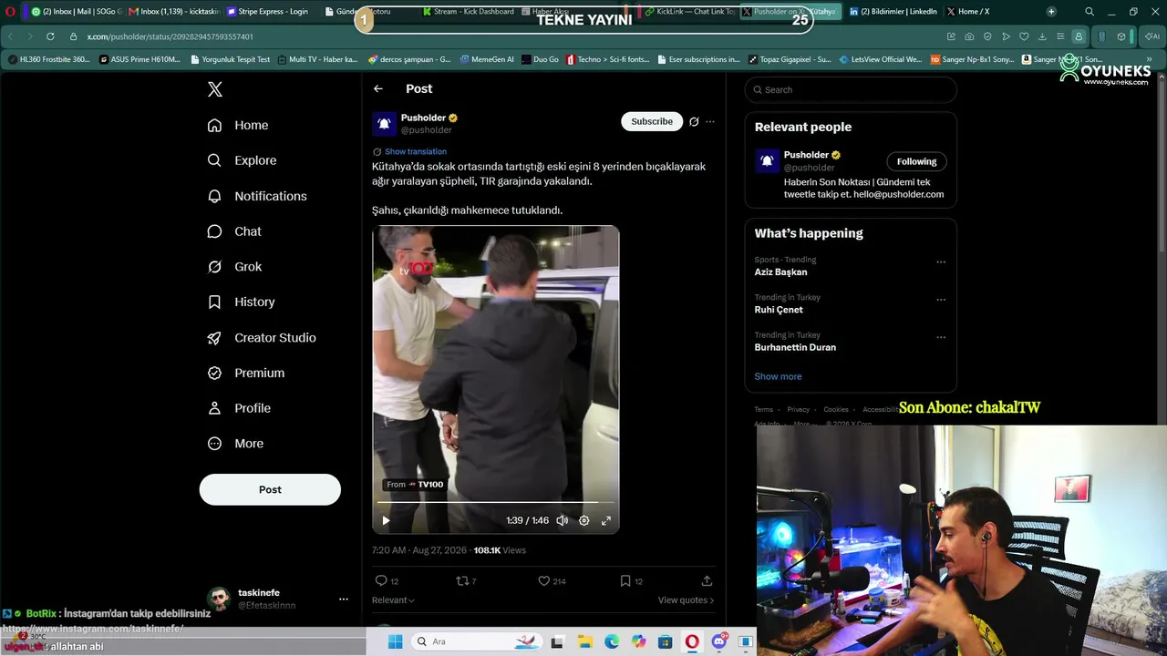
Task: Open Microsoft Store on the taskbar
Action: coord(666,641)
